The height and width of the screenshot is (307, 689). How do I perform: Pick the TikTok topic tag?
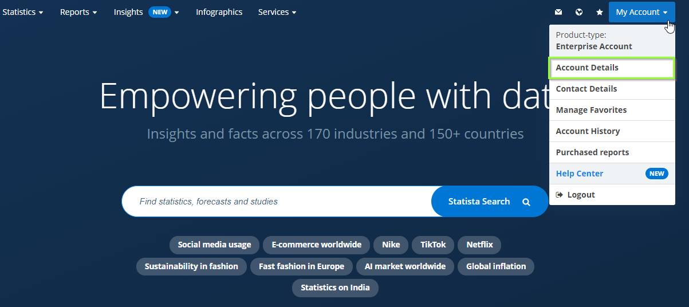click(x=433, y=245)
